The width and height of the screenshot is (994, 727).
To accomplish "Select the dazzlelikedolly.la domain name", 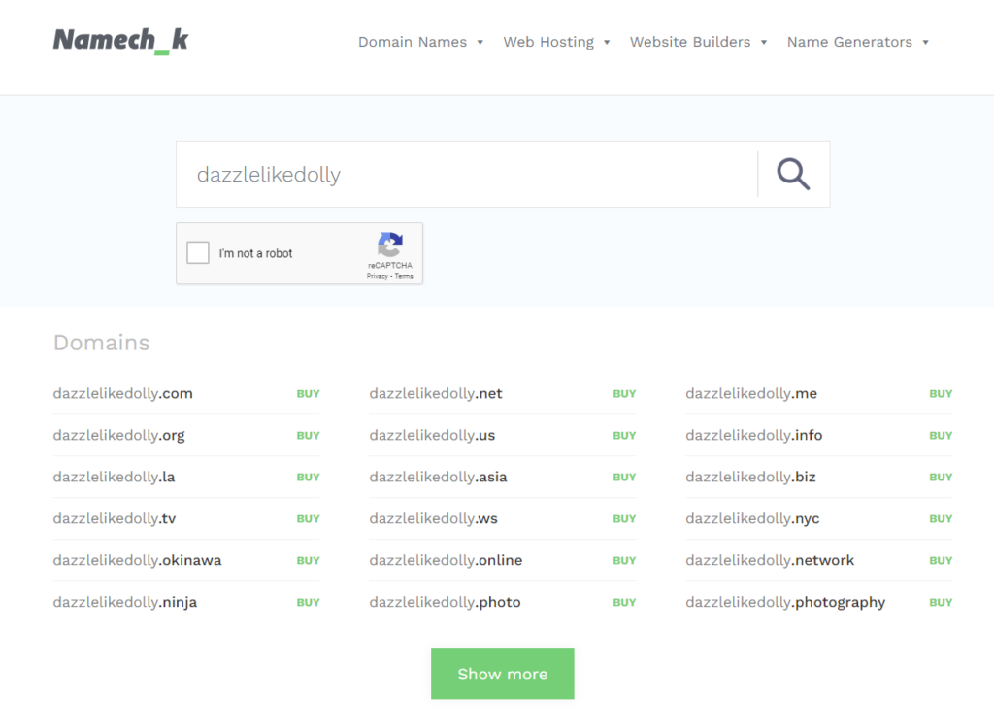I will [115, 478].
